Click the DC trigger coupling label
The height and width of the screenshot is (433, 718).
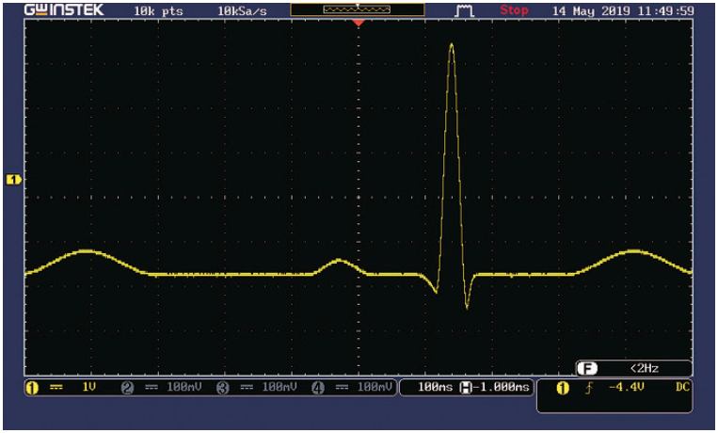682,387
